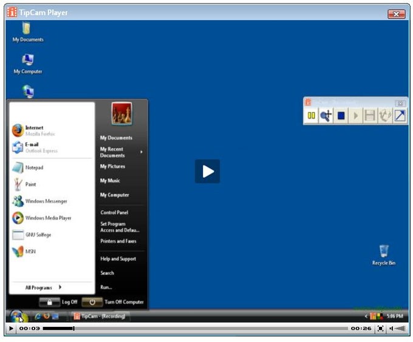Expand My Recent Documents submenu
413x342 pixels.
(121, 152)
